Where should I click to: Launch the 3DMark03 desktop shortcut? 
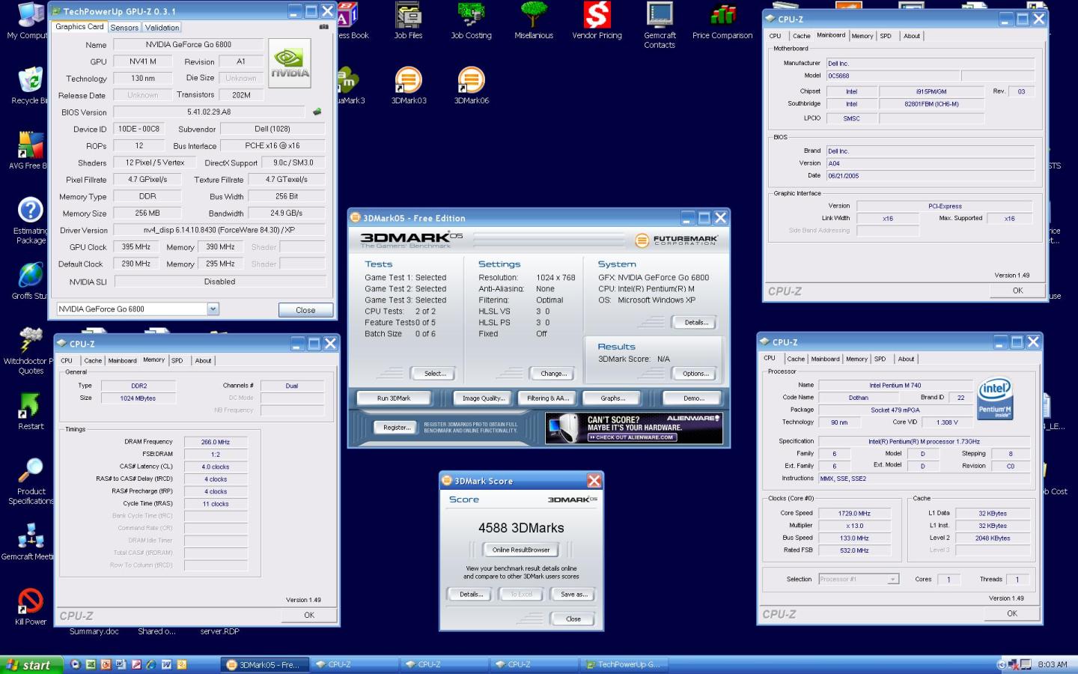tap(409, 80)
